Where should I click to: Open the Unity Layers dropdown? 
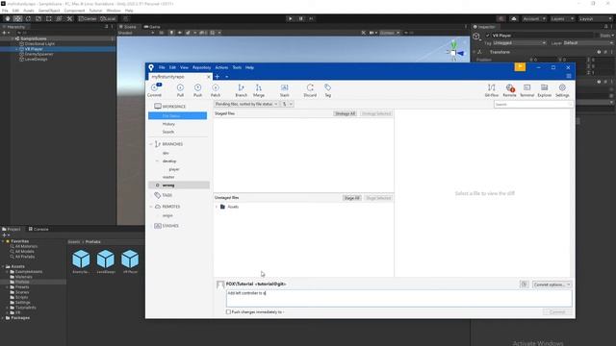pyautogui.click(x=562, y=18)
